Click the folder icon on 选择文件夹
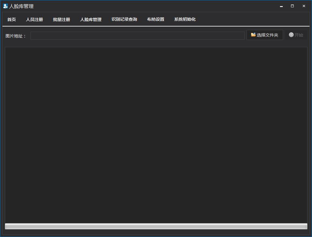Screen dimensions: 312x237 [253, 35]
